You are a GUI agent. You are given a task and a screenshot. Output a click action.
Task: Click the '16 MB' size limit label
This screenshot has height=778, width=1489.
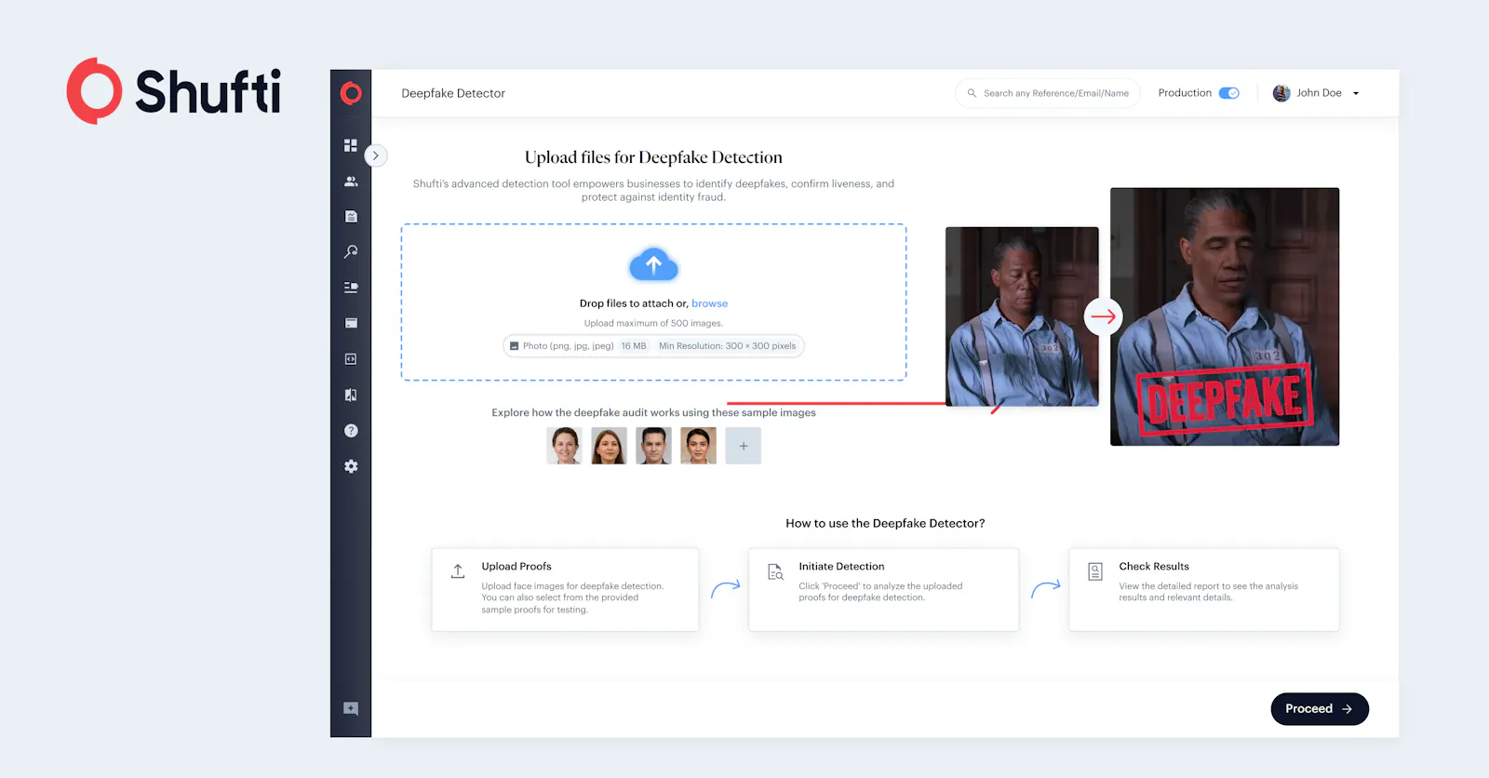click(x=634, y=346)
